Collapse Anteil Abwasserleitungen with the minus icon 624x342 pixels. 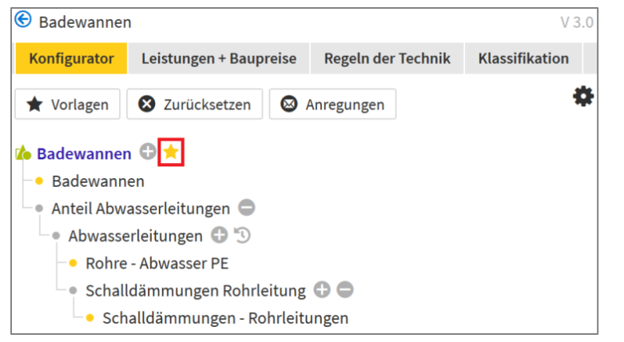click(247, 209)
